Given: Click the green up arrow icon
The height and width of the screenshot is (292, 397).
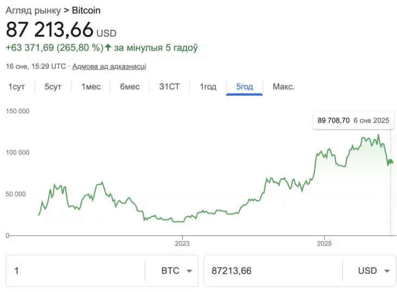Looking at the screenshot, I should [x=108, y=48].
